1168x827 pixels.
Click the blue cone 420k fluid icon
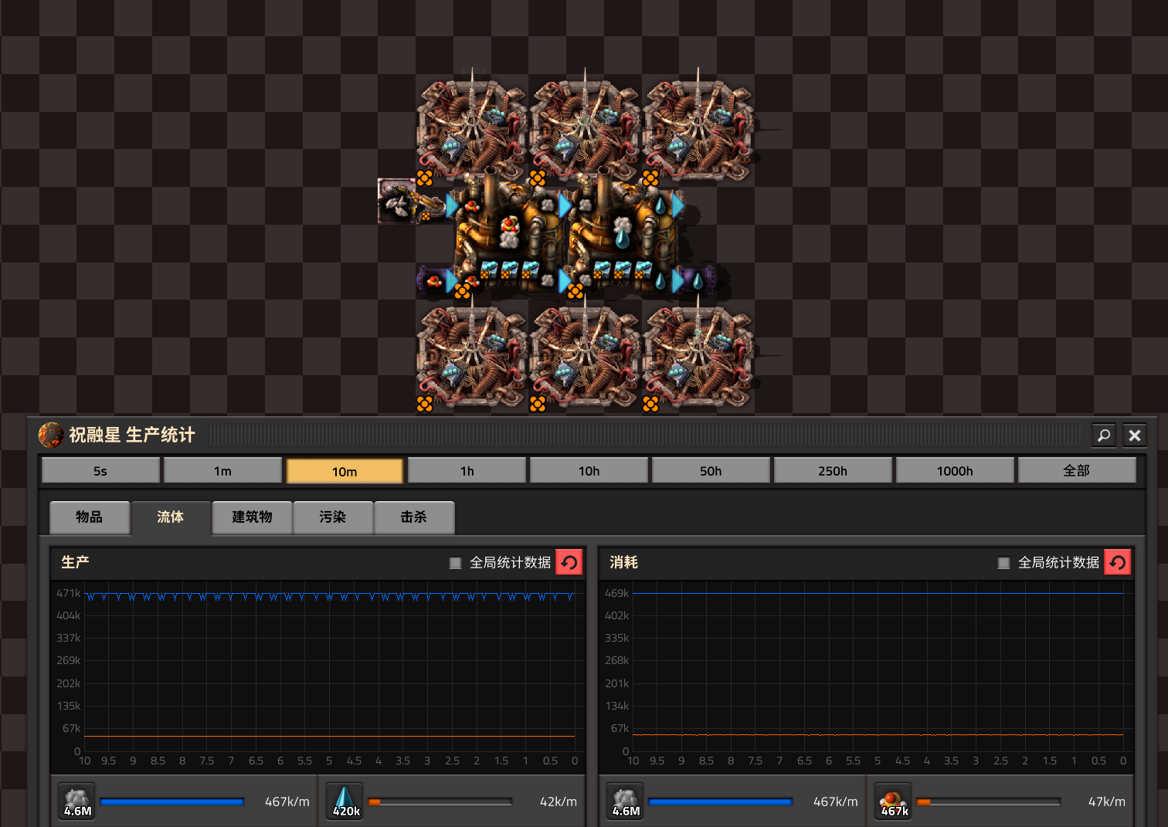coord(345,802)
